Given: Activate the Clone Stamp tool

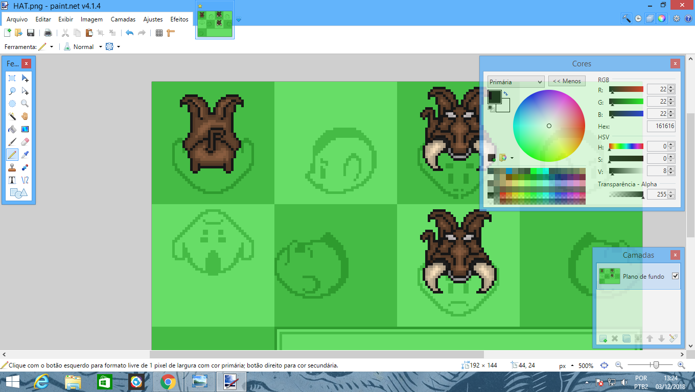Looking at the screenshot, I should (12, 167).
